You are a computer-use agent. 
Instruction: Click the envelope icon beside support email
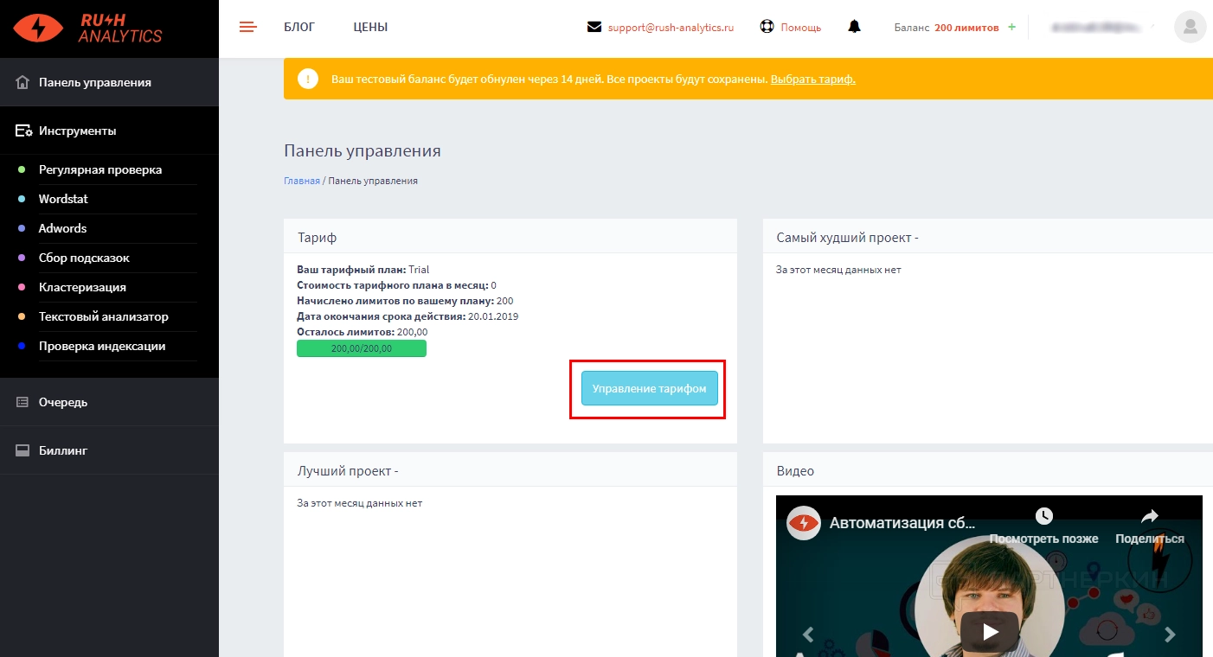click(x=594, y=27)
